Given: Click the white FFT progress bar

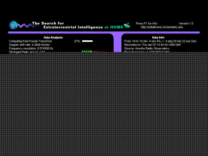Looking at the screenshot, I should (x=87, y=41).
